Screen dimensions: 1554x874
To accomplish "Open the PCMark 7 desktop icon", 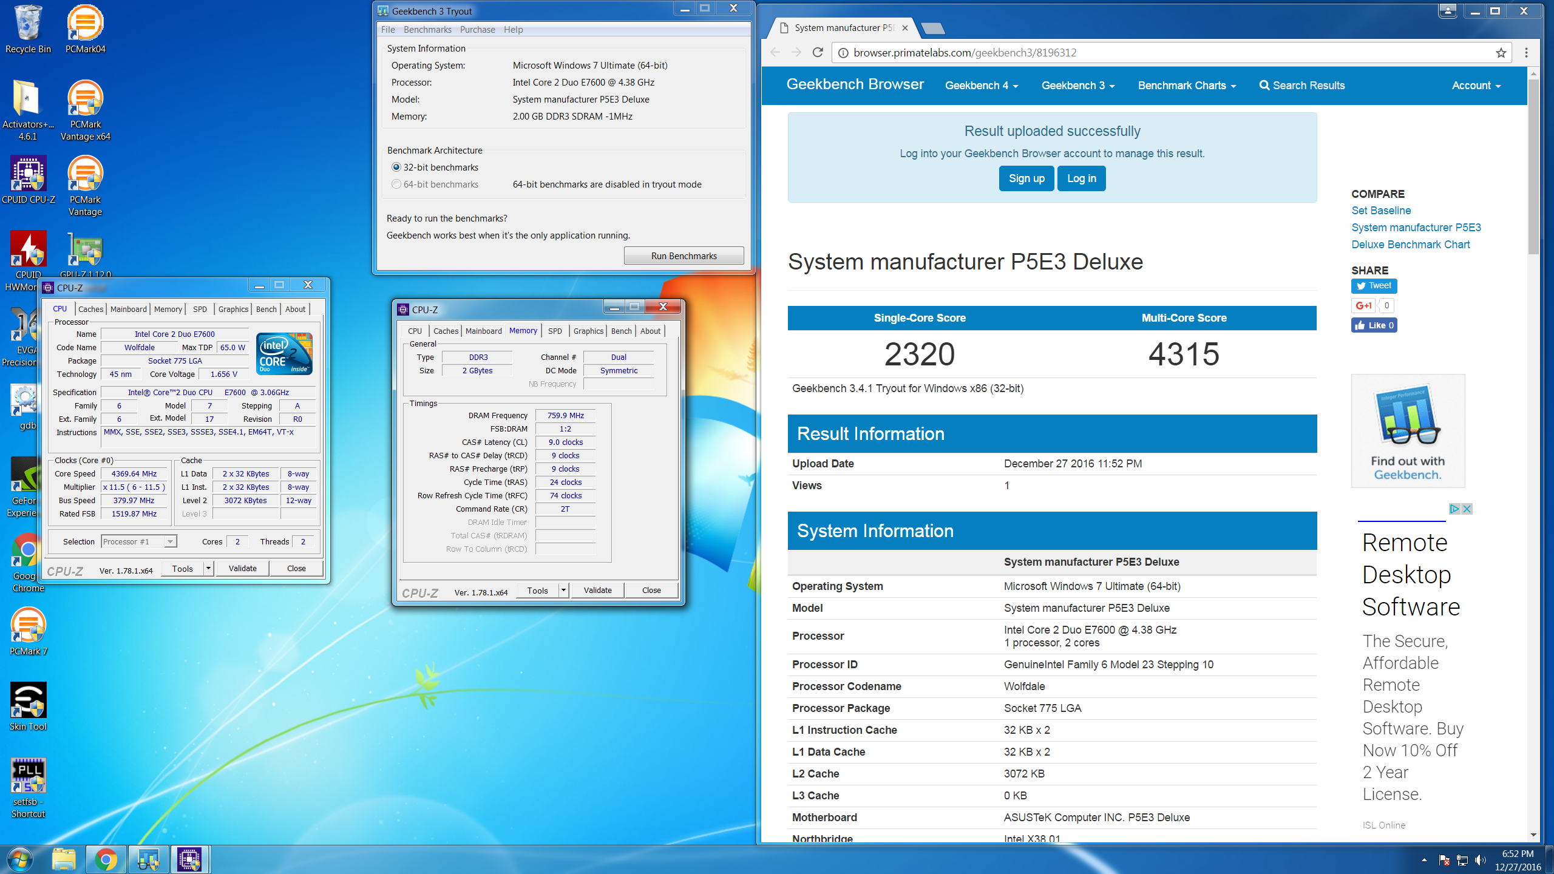I will coord(28,632).
